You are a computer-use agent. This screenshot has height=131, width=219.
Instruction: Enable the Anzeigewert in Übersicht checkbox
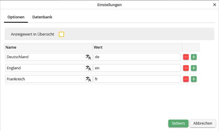click(61, 34)
